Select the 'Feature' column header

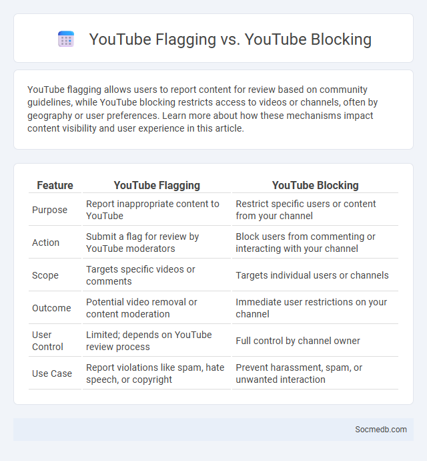(x=55, y=185)
